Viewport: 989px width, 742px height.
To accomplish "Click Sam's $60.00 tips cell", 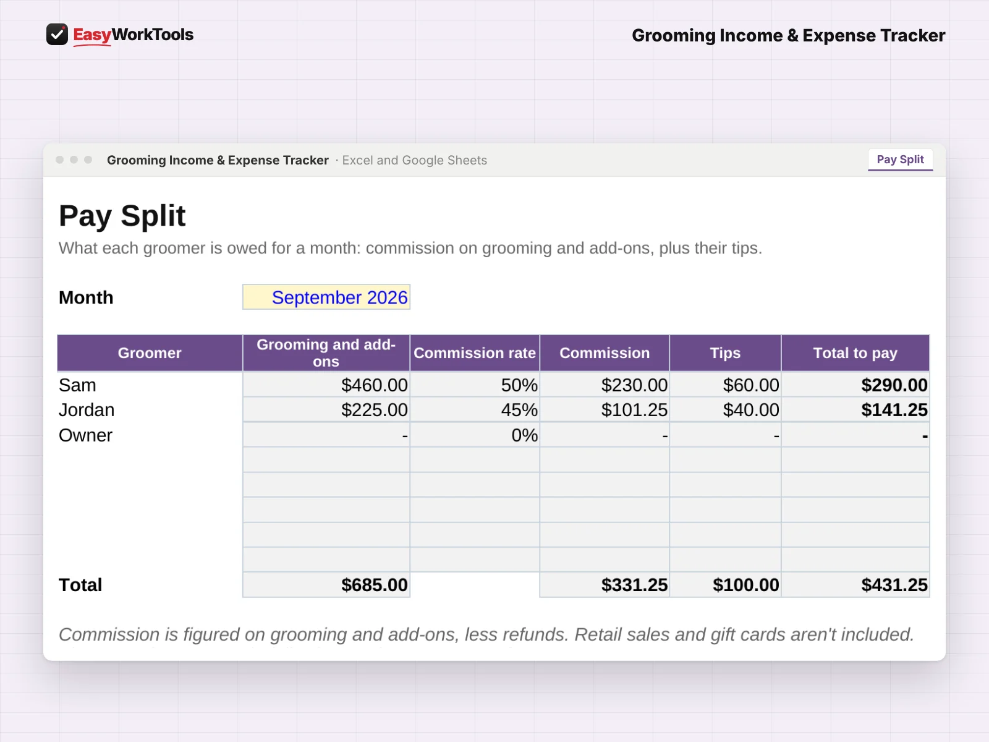I will tap(725, 385).
